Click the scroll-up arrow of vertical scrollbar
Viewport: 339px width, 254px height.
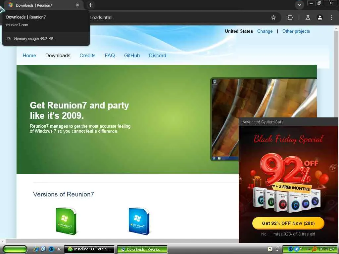336,28
